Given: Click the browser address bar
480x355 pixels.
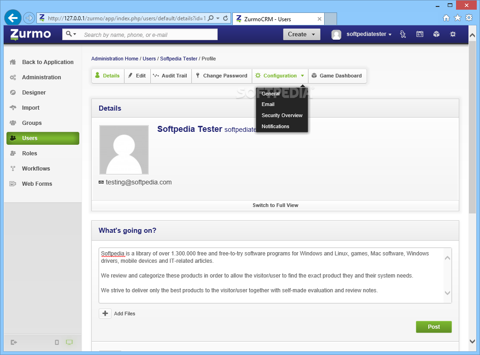Looking at the screenshot, I should [x=127, y=18].
